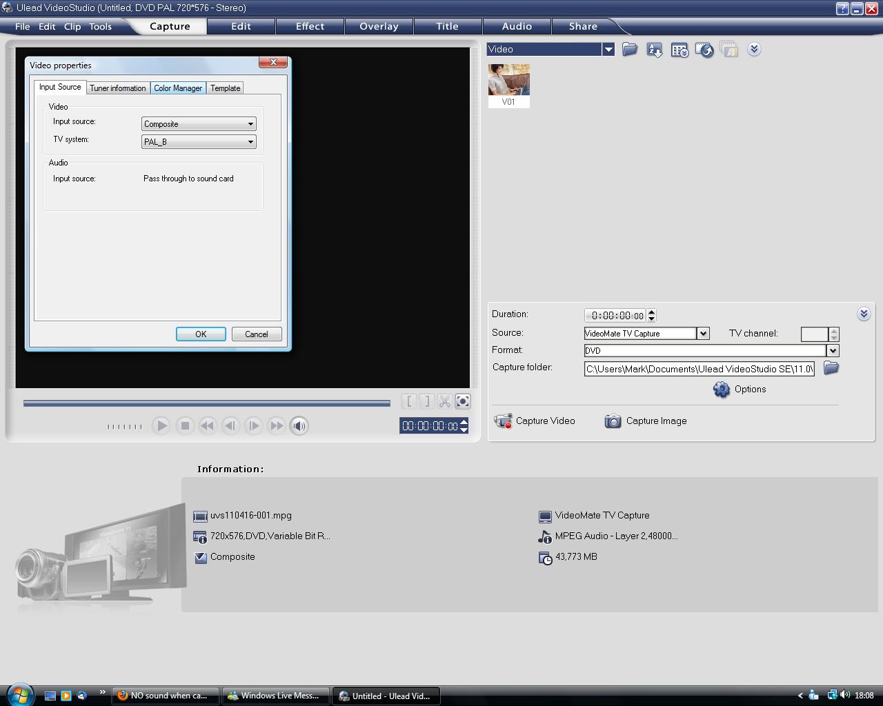Show hidden system tray icons arrow
This screenshot has height=706, width=883.
[800, 696]
